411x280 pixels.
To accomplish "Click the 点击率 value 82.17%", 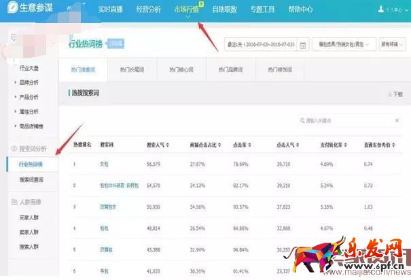I will (x=240, y=186).
